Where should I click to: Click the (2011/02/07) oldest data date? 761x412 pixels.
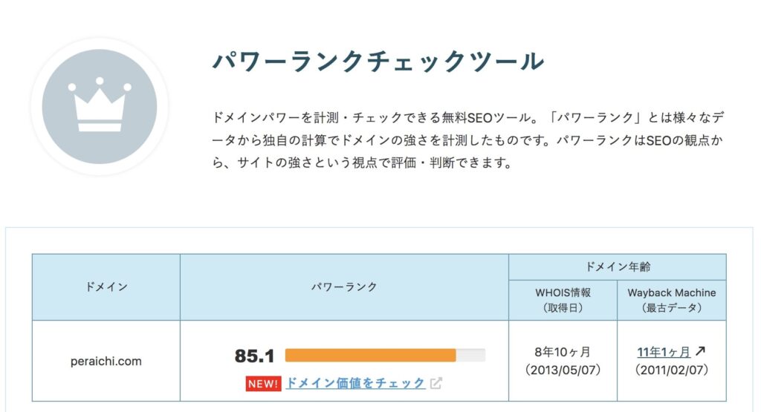coord(672,370)
